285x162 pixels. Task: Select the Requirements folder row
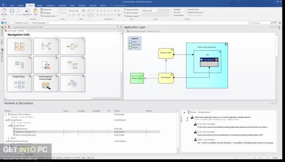coord(82,129)
